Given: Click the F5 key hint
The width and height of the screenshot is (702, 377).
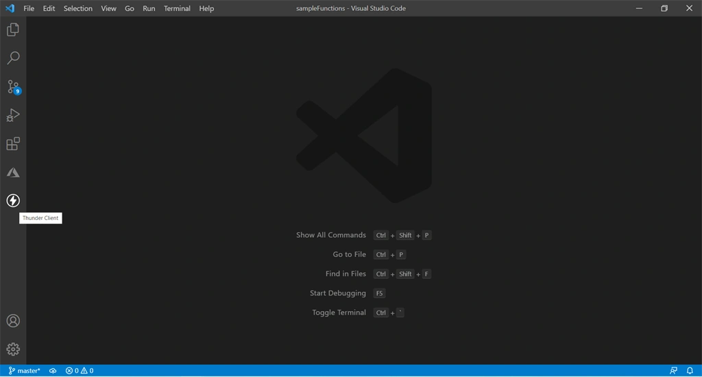Looking at the screenshot, I should (x=379, y=293).
